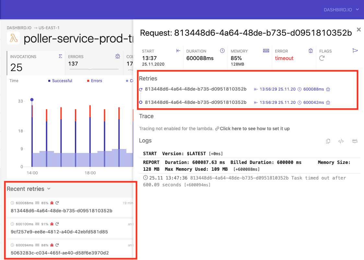Click clock icon before 600088ms in Retries
The height and width of the screenshot is (260, 364).
[299, 89]
